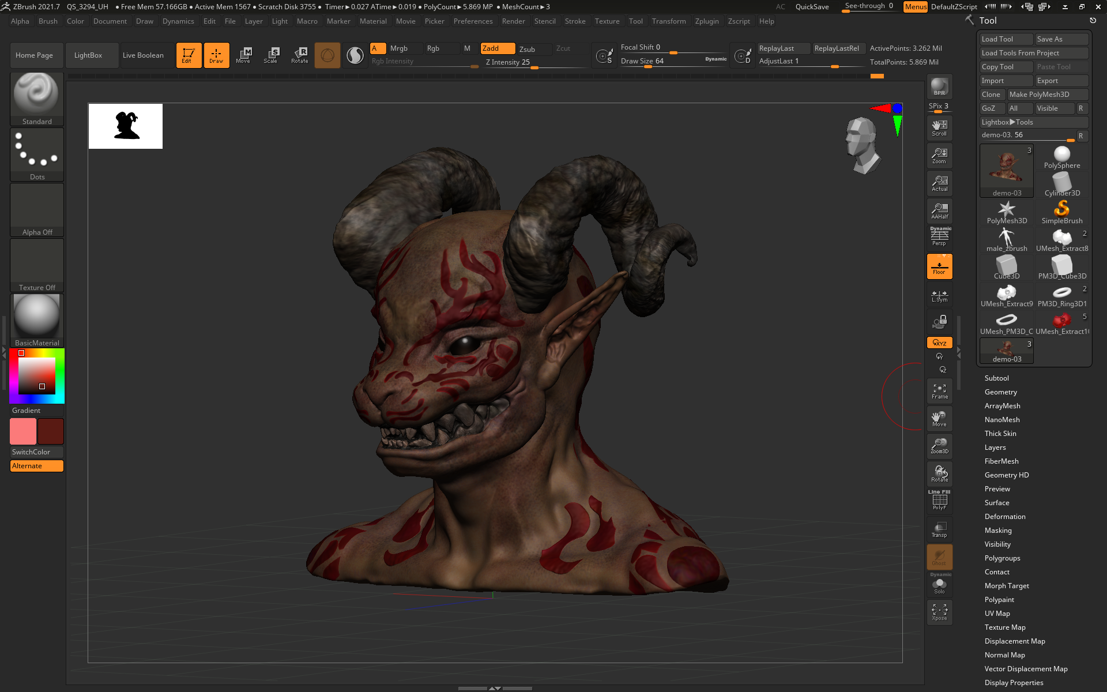The height and width of the screenshot is (692, 1107).
Task: Expand the Masking section
Action: tap(998, 531)
